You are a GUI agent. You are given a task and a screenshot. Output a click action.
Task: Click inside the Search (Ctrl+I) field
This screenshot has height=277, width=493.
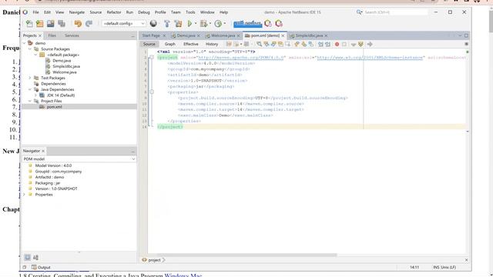(396, 12)
